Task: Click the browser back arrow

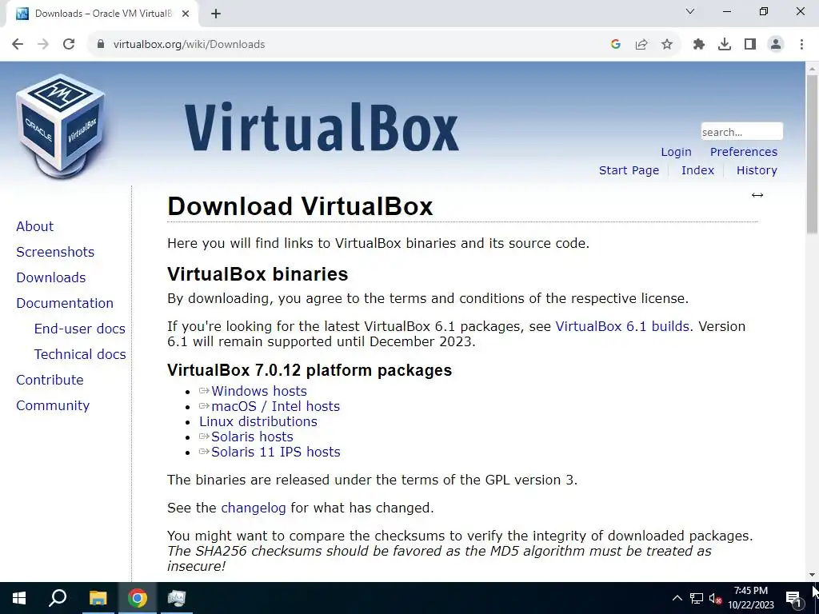Action: coord(18,45)
